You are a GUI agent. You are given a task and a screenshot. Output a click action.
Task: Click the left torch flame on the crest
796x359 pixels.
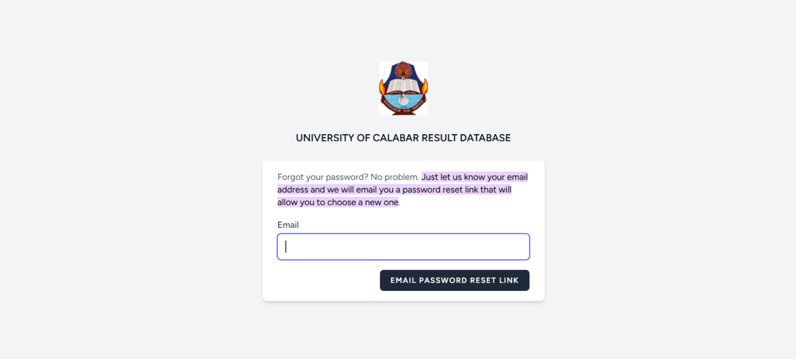pos(382,87)
